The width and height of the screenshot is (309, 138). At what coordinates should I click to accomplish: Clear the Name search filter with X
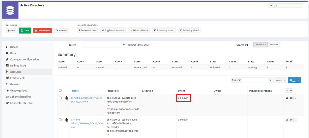click(x=270, y=80)
